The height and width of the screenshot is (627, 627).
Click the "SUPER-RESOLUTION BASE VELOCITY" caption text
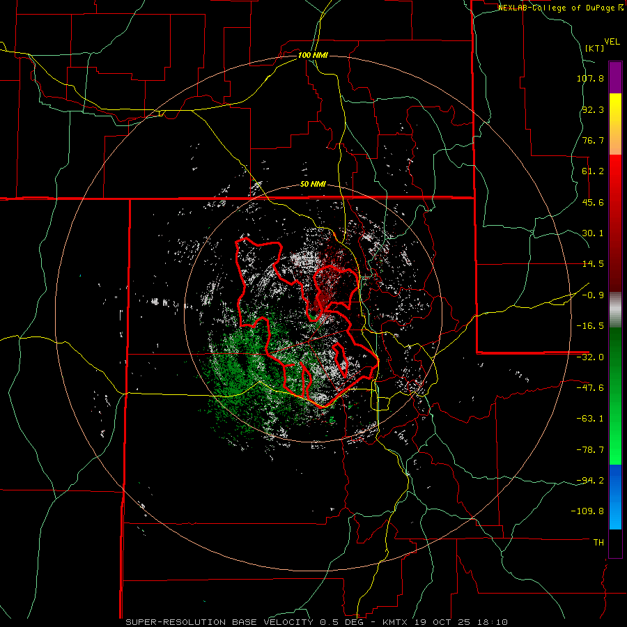[219, 622]
